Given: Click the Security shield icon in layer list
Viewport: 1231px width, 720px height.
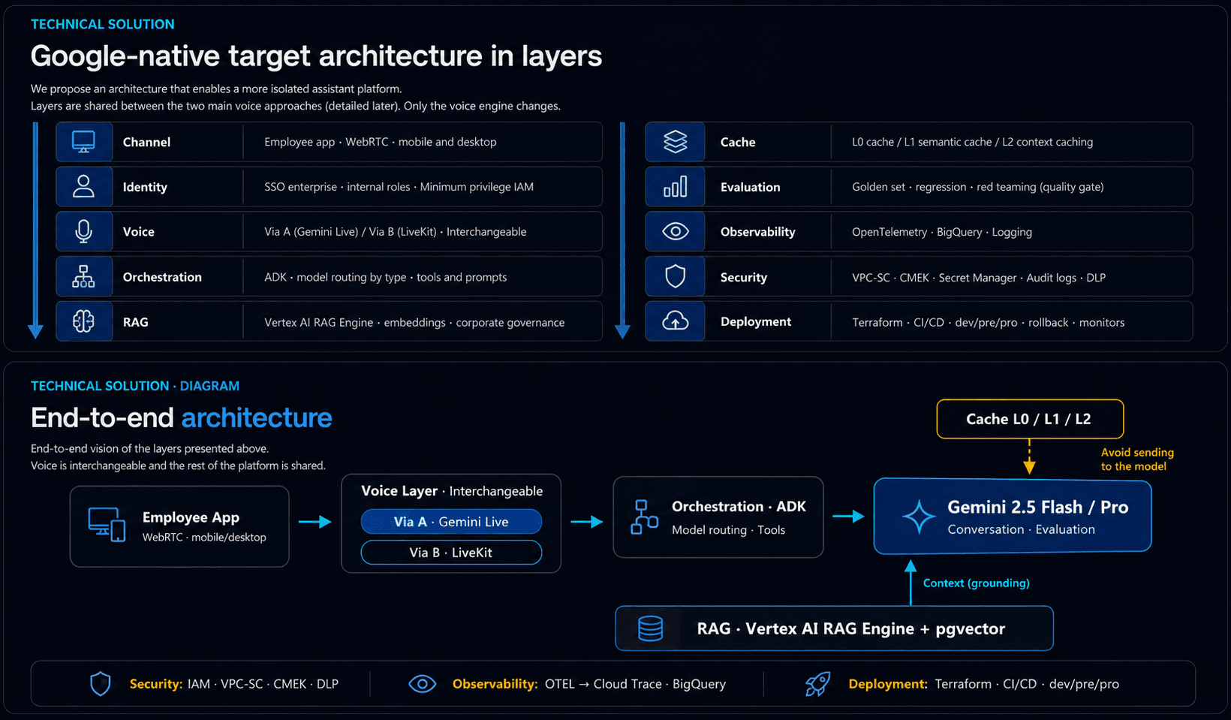Looking at the screenshot, I should coord(676,277).
